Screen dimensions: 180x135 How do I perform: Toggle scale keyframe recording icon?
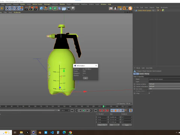coord(115,111)
